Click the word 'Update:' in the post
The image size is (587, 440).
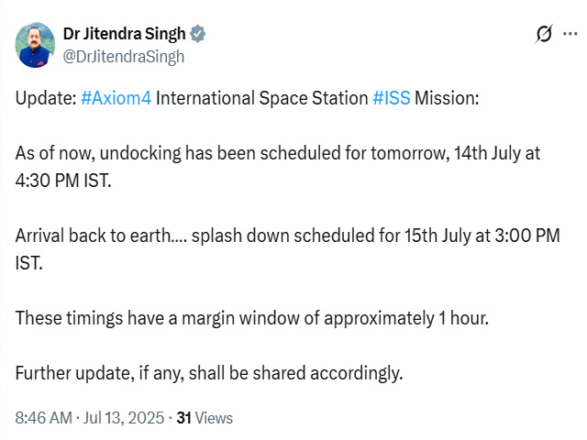pos(46,98)
